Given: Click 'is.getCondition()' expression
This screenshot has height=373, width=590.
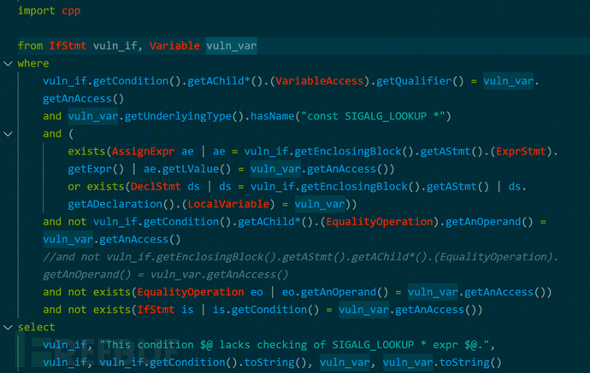Looking at the screenshot, I should [266, 310].
